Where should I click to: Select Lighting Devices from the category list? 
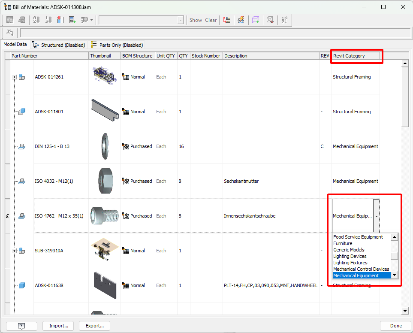point(350,256)
